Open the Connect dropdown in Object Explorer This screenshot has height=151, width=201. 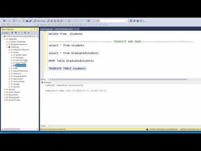6,33
